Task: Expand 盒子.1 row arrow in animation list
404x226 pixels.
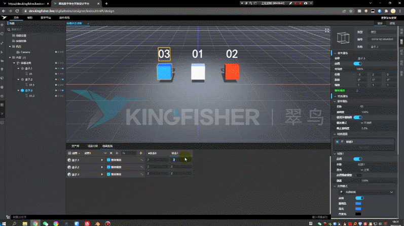Action: pyautogui.click(x=102, y=160)
